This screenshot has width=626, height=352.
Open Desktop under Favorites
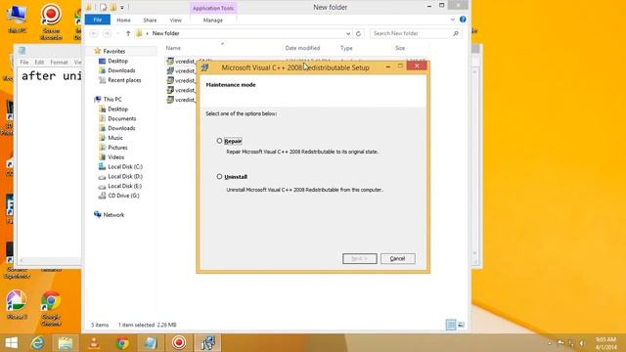tap(117, 61)
